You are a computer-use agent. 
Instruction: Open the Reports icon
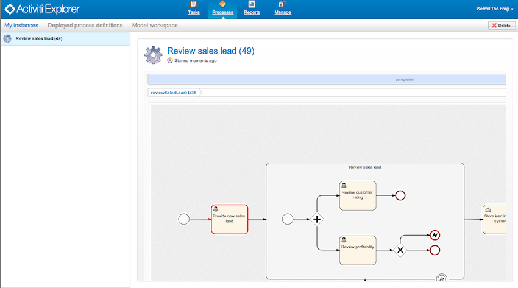[x=252, y=4]
